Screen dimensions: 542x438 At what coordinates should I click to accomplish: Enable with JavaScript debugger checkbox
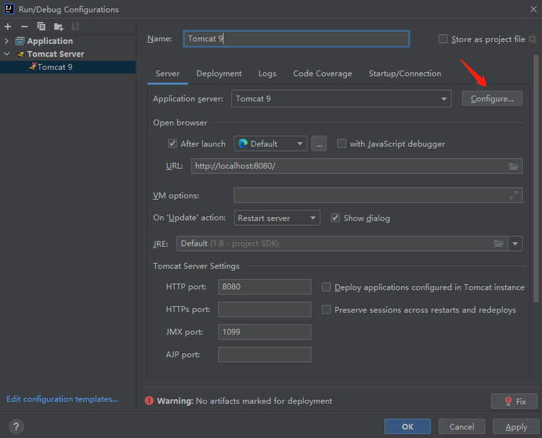(342, 143)
